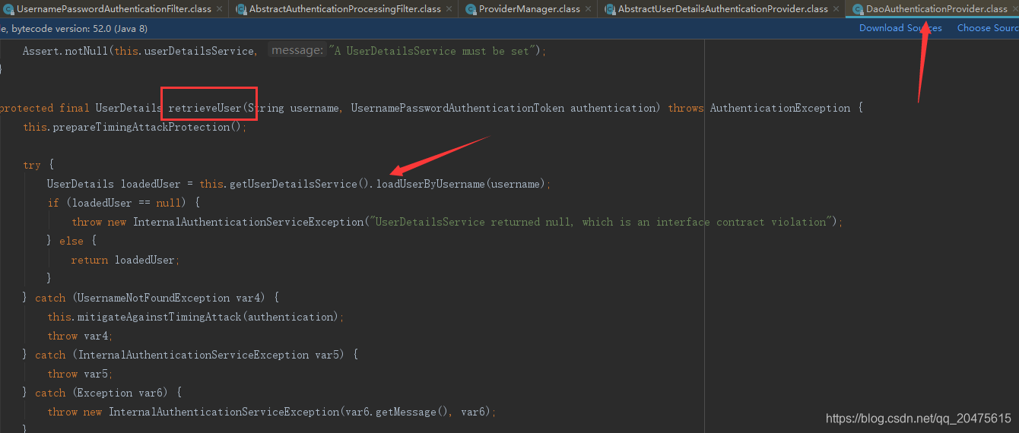Screen dimensions: 1019x433
Task: Click the retrieveUser method name
Action: 205,108
